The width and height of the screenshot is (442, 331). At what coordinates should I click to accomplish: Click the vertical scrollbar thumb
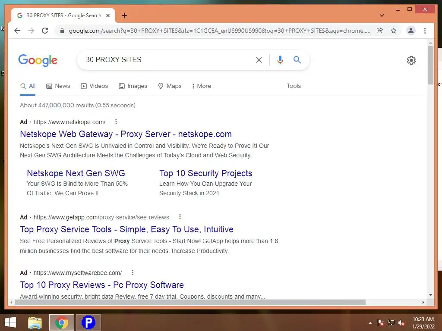[430, 66]
